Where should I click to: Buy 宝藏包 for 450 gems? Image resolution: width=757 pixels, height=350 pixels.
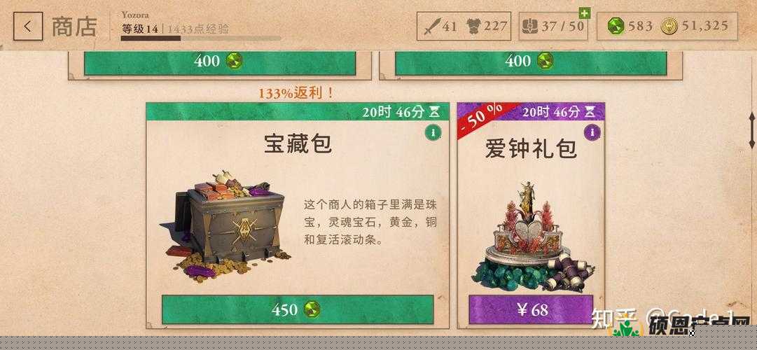298,309
